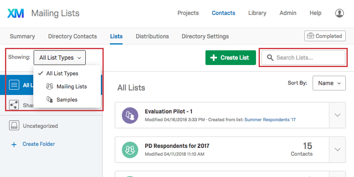The height and width of the screenshot is (177, 354).
Task: Switch to the Directory Contacts tab
Action: tap(72, 36)
